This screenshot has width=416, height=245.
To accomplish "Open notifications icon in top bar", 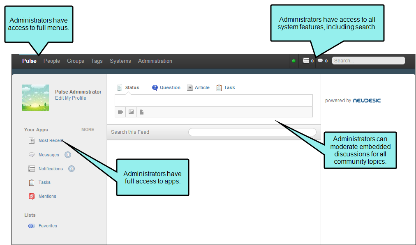I will coord(305,61).
